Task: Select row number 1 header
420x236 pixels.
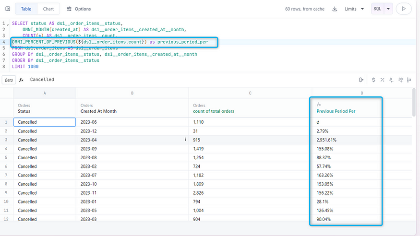Action: pos(6,122)
